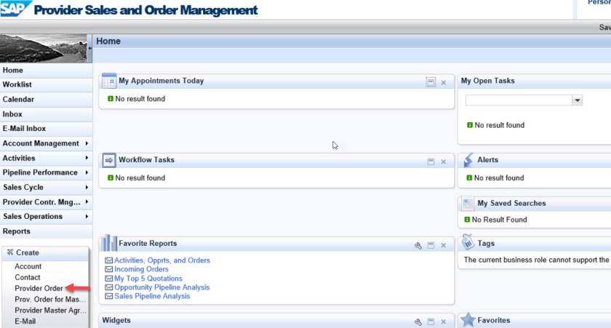The image size is (611, 328).
Task: Close the My Appointments Today panel
Action: pos(444,83)
